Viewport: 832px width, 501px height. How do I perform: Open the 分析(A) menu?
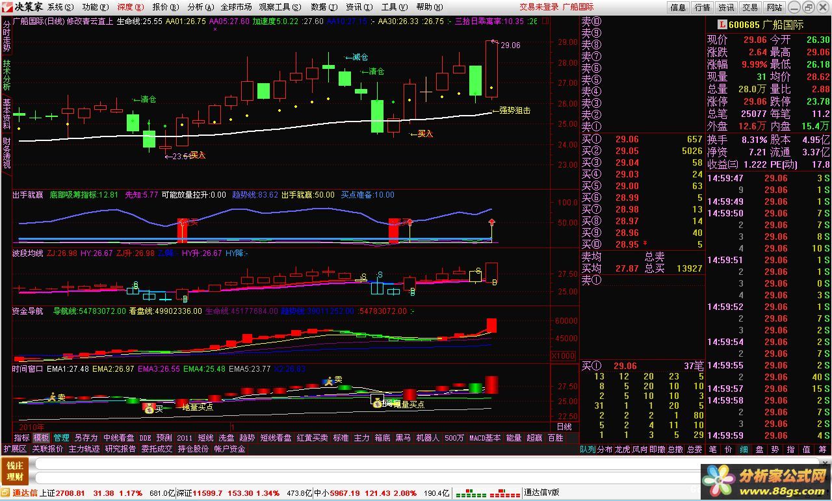[x=200, y=7]
